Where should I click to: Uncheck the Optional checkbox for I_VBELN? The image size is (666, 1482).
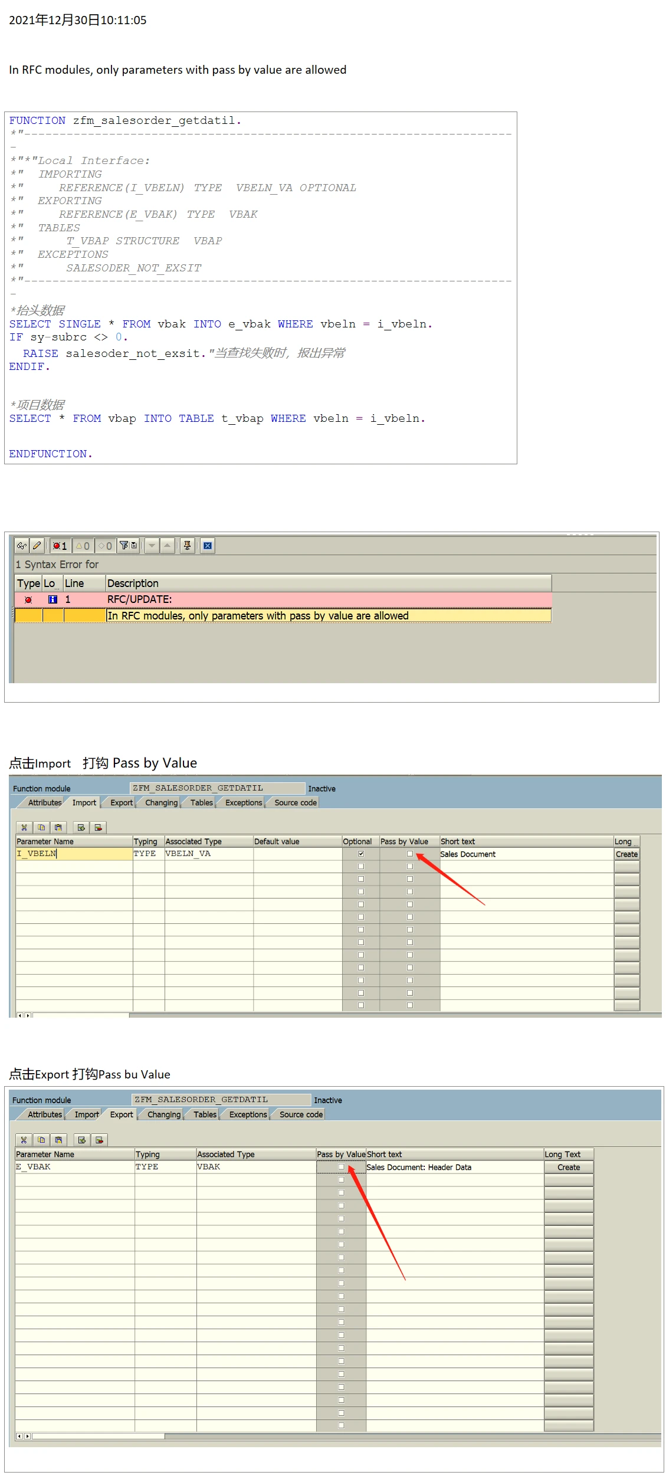361,854
